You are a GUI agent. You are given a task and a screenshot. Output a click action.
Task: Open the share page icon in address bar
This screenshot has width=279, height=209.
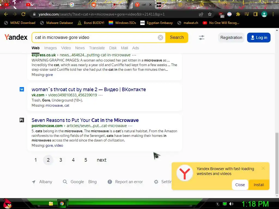coord(201,14)
